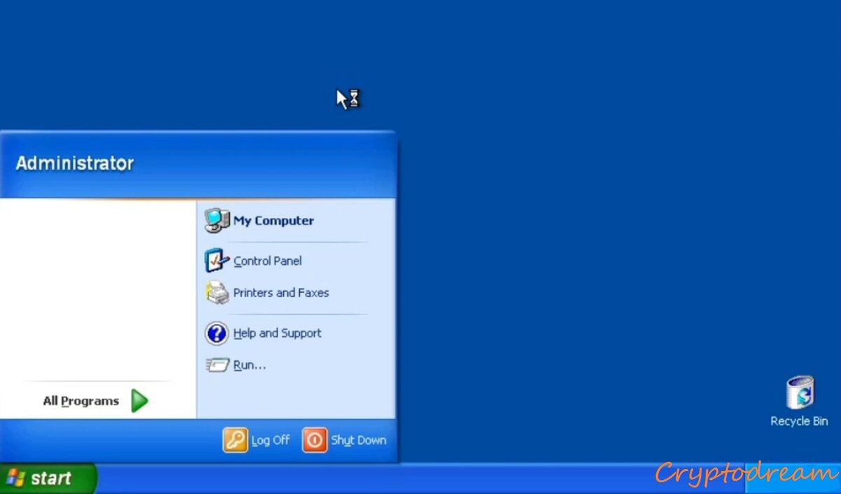
Task: Select the Recycle Bin desktop icon
Action: click(800, 393)
